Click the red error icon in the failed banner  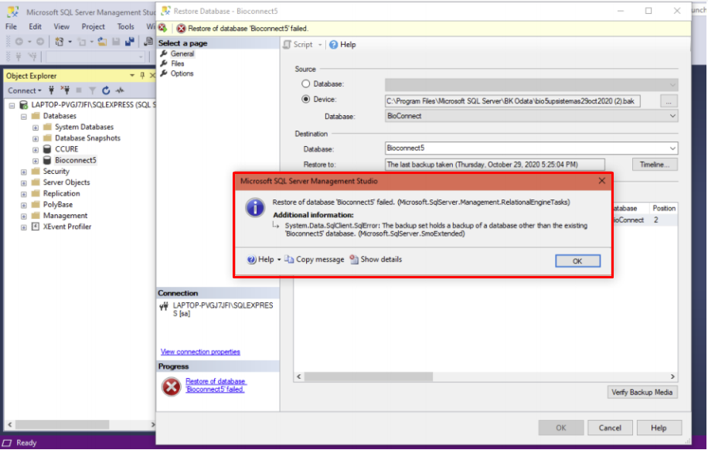pos(181,29)
